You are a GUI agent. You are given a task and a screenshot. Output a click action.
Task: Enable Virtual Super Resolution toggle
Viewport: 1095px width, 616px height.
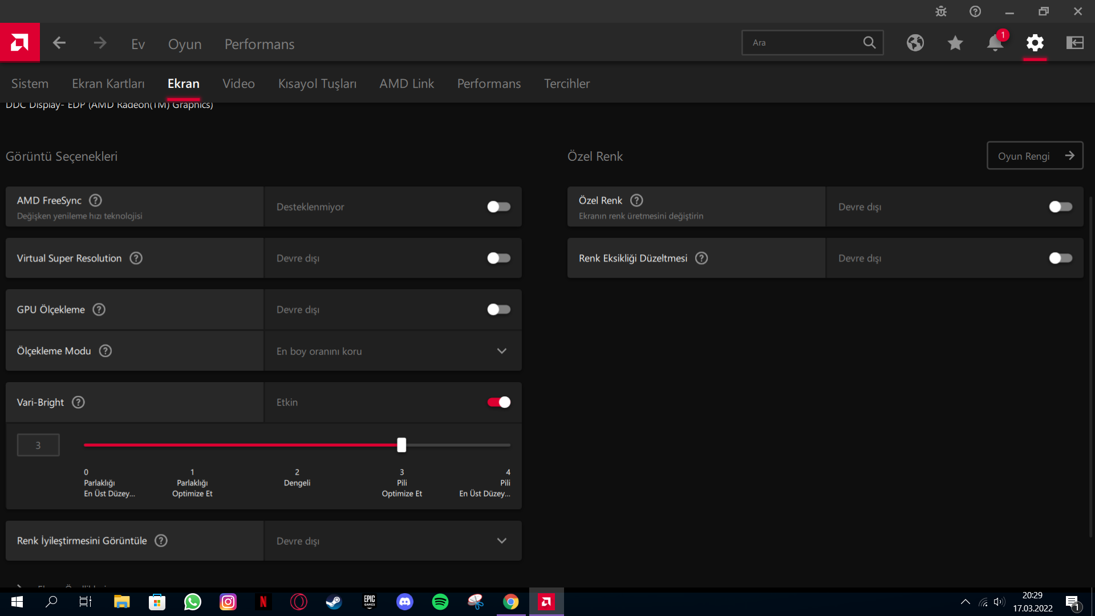pyautogui.click(x=499, y=258)
